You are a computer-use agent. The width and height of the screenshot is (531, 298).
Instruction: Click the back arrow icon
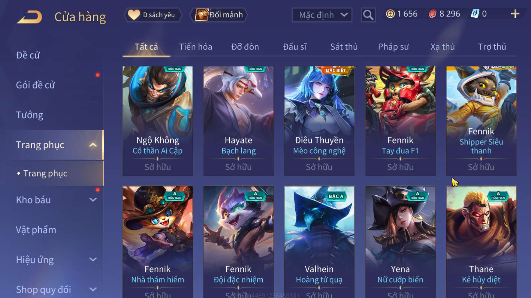click(x=29, y=17)
